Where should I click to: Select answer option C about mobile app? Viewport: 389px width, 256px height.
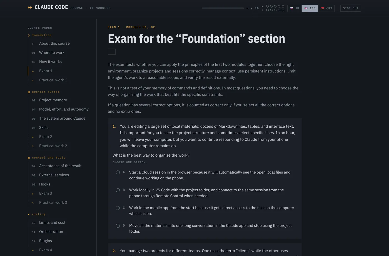(x=118, y=208)
